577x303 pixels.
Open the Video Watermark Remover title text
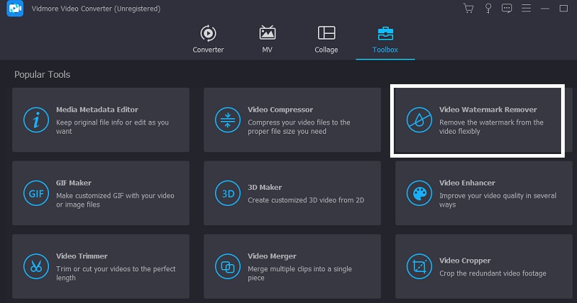(x=488, y=110)
